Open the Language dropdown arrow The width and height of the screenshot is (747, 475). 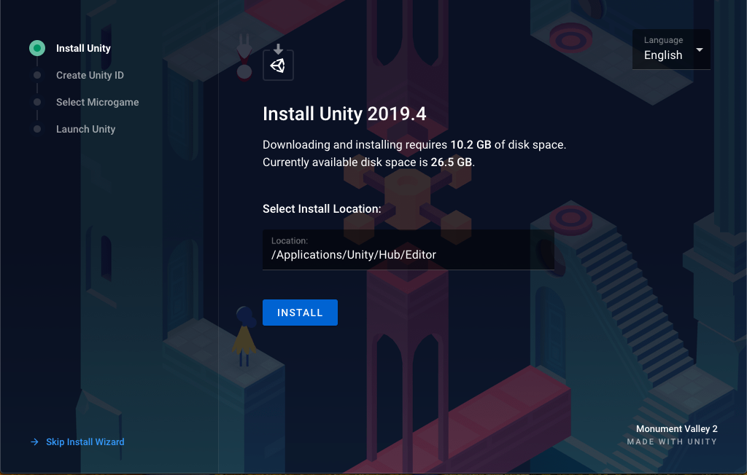[700, 50]
